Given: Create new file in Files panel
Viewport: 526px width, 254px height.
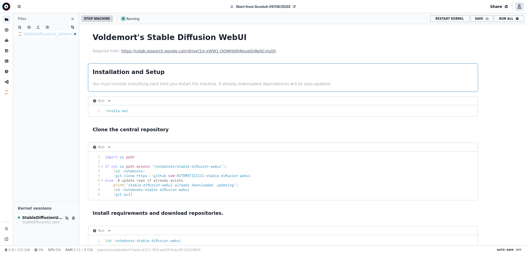Looking at the screenshot, I should pyautogui.click(x=20, y=27).
